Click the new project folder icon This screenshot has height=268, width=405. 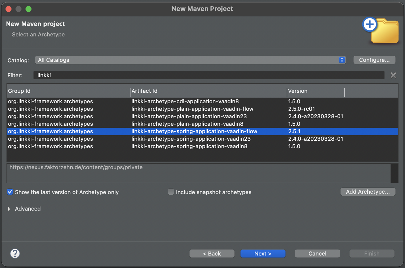380,30
